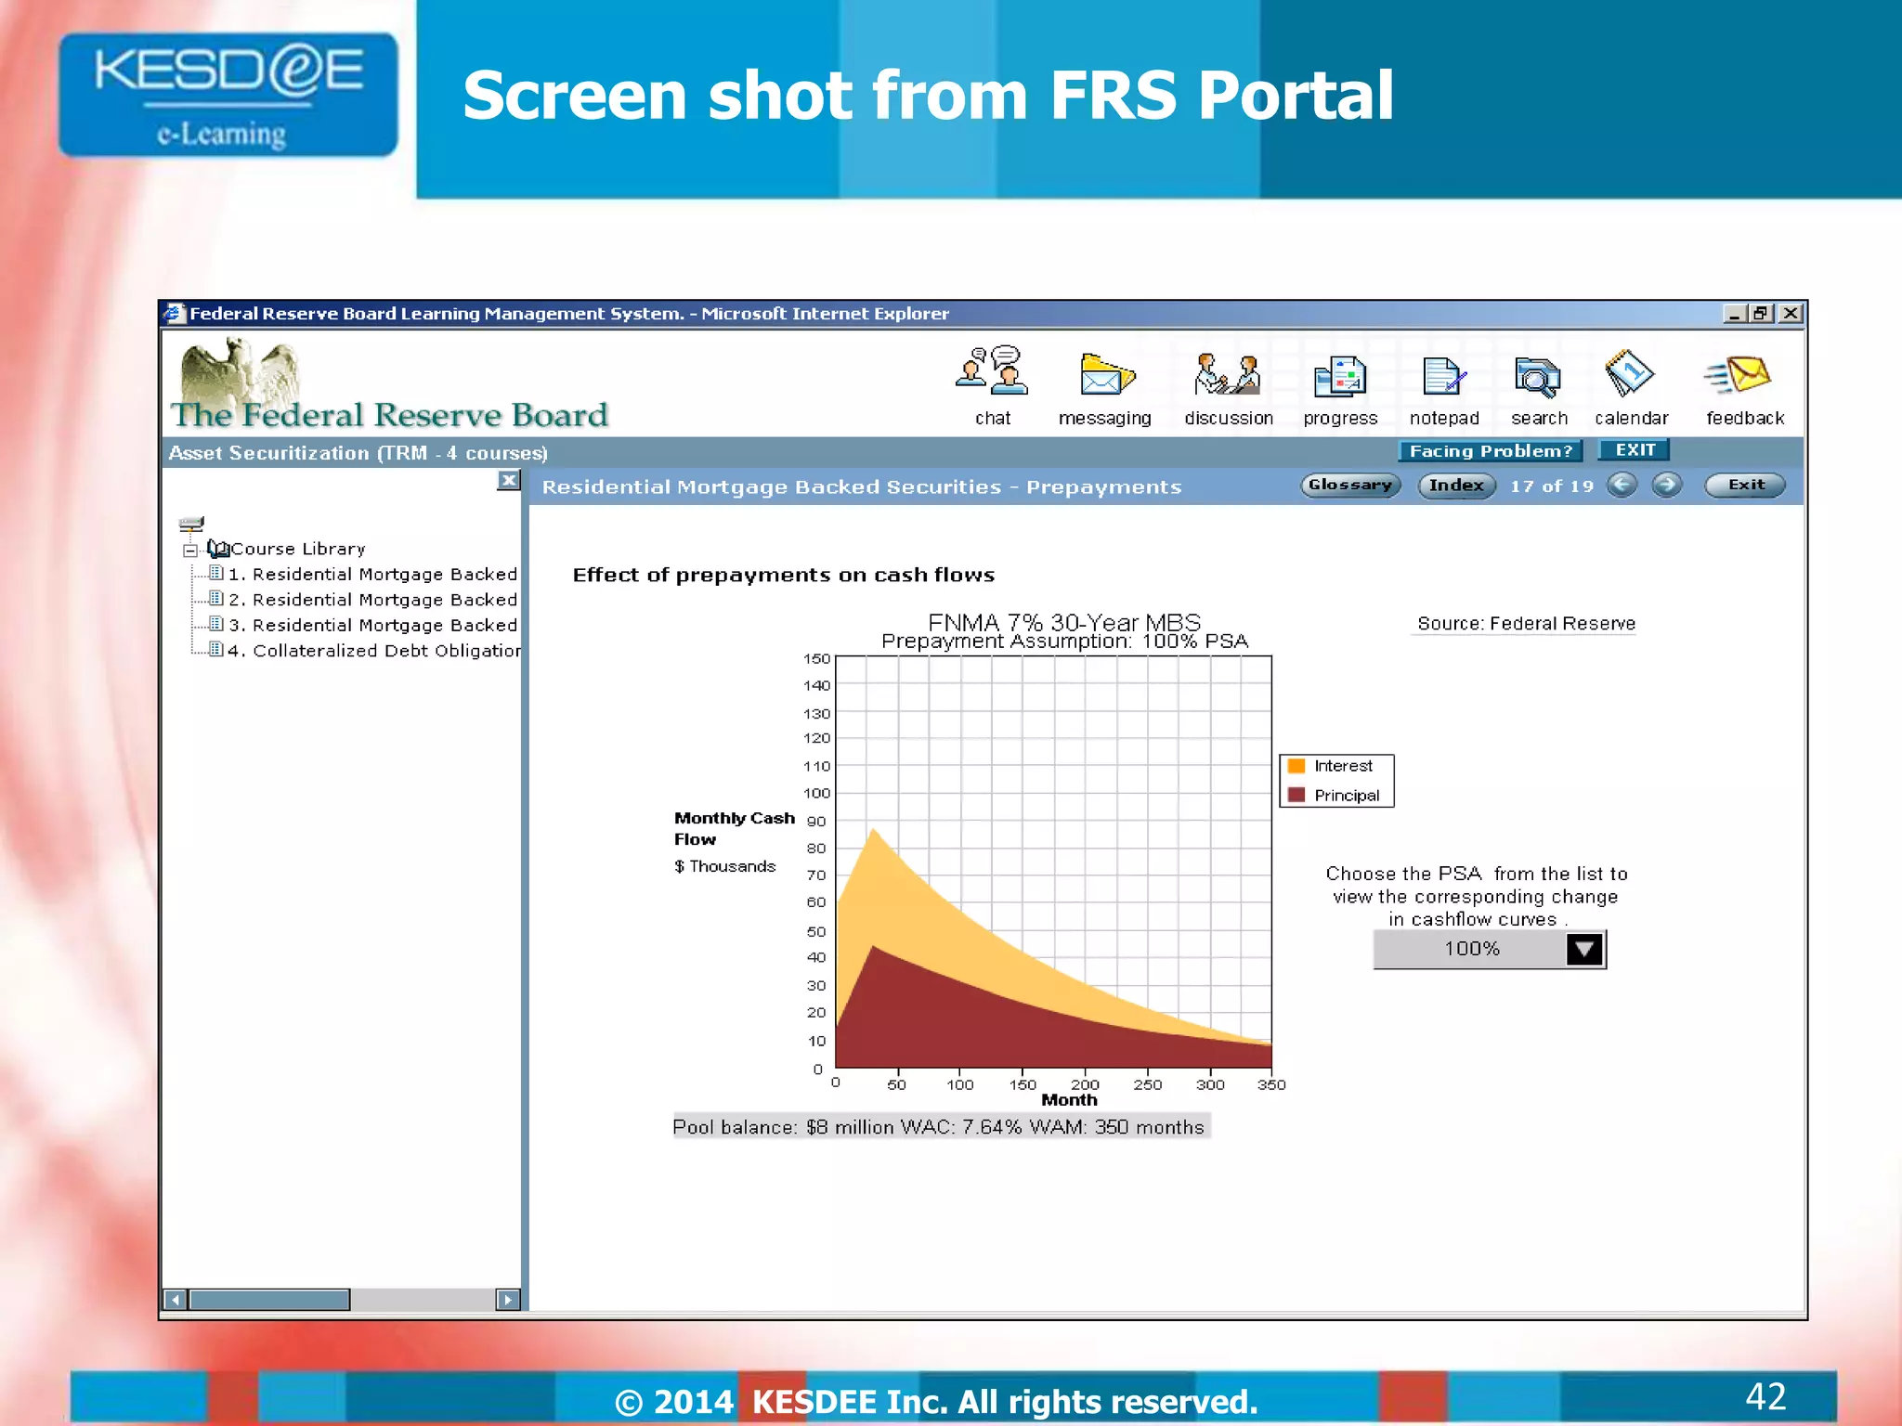Click the sidebar horizontal scrollbar thumb
The height and width of the screenshot is (1426, 1902).
click(269, 1299)
